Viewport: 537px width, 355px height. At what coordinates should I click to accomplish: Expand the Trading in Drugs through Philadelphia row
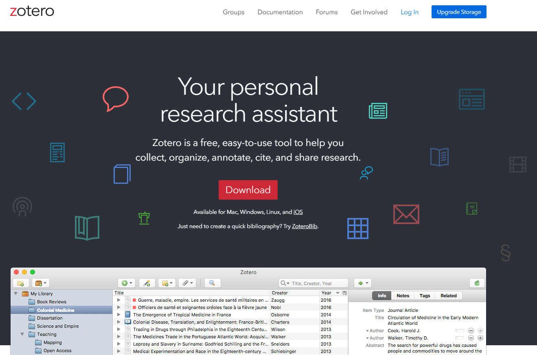119,329
